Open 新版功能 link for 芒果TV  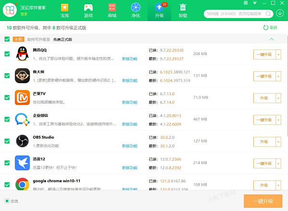point(130,102)
